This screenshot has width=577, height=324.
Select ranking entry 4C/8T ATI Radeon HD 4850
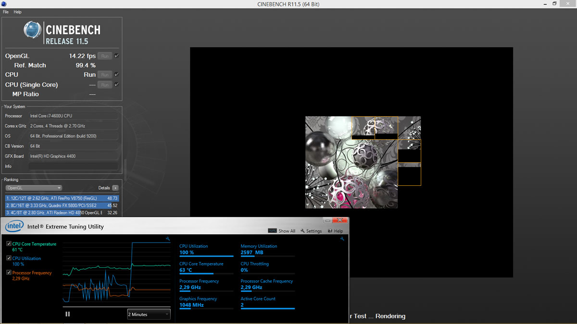coord(62,213)
